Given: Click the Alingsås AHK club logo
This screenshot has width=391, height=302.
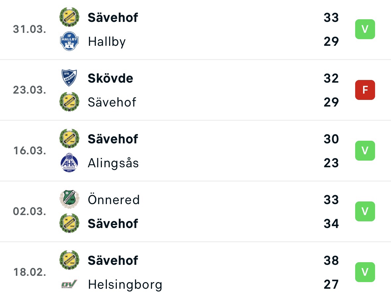Looking at the screenshot, I should coord(69,163).
